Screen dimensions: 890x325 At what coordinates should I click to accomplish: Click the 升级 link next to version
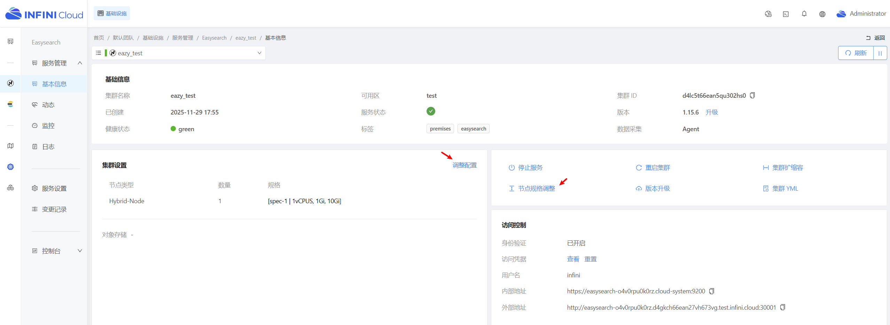(712, 112)
